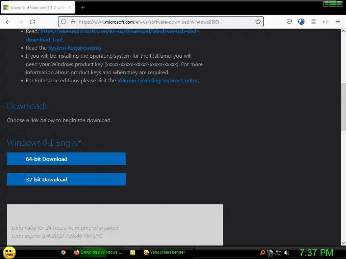Start the 32-bit Download

point(66,179)
